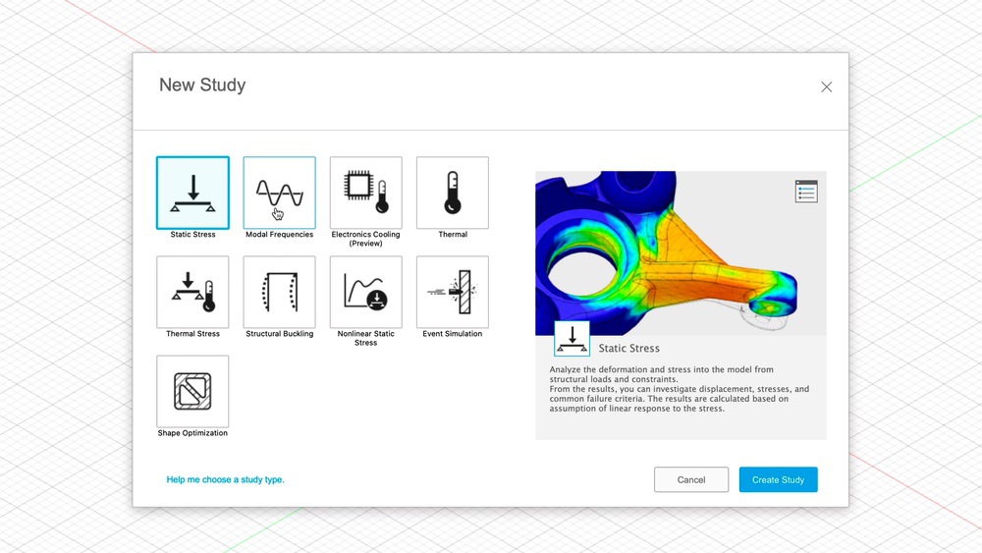Screen dimensions: 982x553
Task: Click the Static Stress label under icon
Action: 192,234
